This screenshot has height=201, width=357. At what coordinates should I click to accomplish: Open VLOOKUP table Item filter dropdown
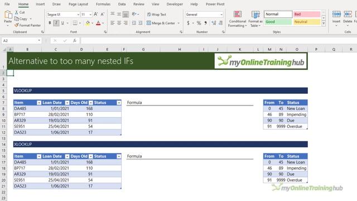(39, 103)
